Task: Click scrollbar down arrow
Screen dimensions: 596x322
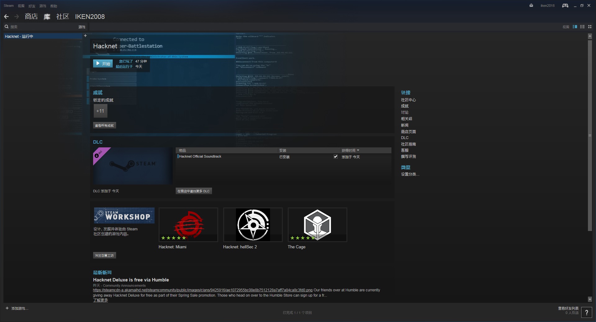Action: [x=590, y=299]
